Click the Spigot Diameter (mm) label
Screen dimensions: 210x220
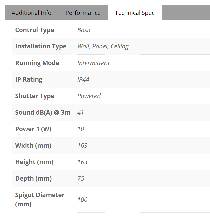pyautogui.click(x=40, y=200)
